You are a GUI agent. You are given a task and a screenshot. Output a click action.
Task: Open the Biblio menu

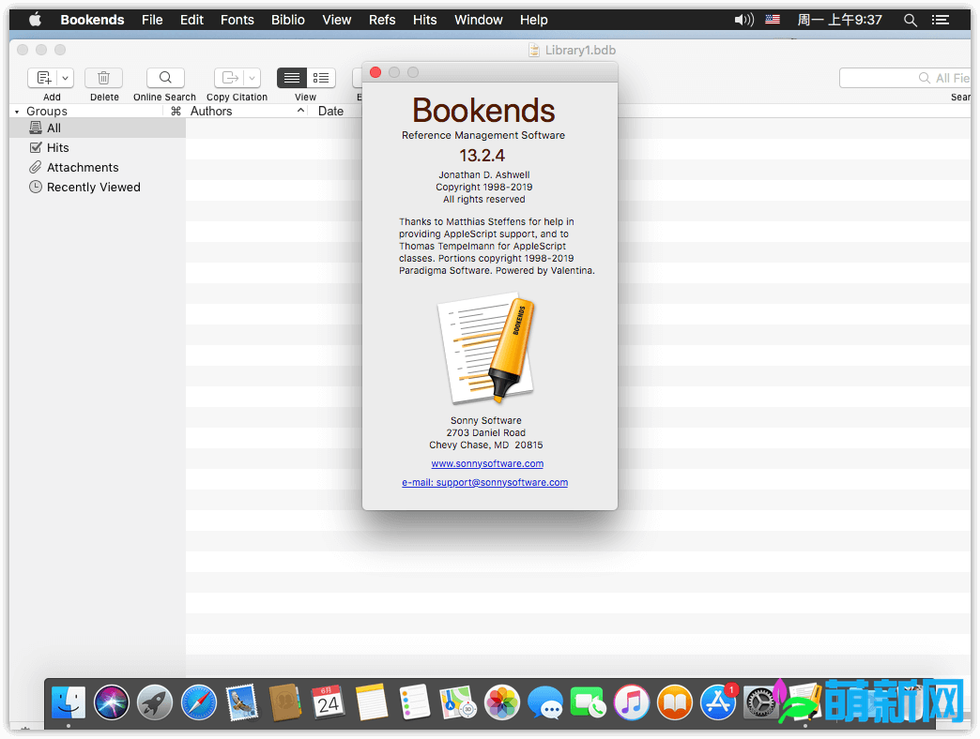click(288, 20)
